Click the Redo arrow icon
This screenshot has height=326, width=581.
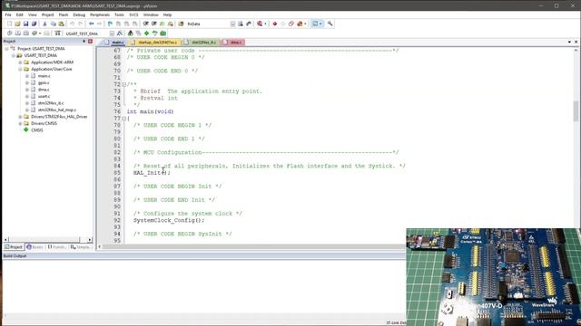pos(80,24)
